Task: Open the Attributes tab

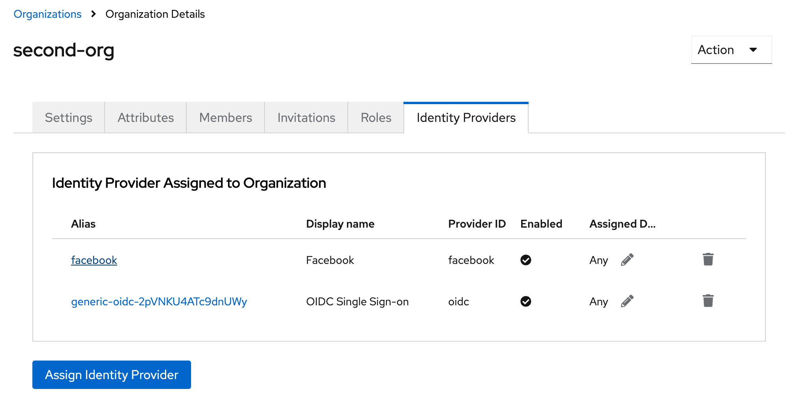Action: click(x=145, y=117)
